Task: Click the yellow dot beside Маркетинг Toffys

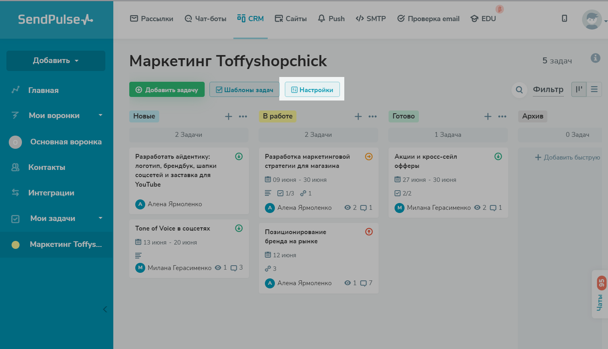Action: coord(16,244)
